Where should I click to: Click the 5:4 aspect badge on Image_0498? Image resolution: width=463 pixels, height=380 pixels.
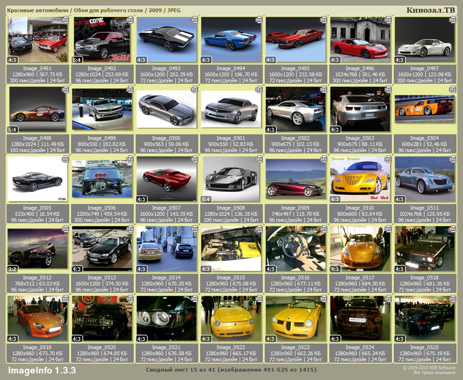(x=13, y=130)
